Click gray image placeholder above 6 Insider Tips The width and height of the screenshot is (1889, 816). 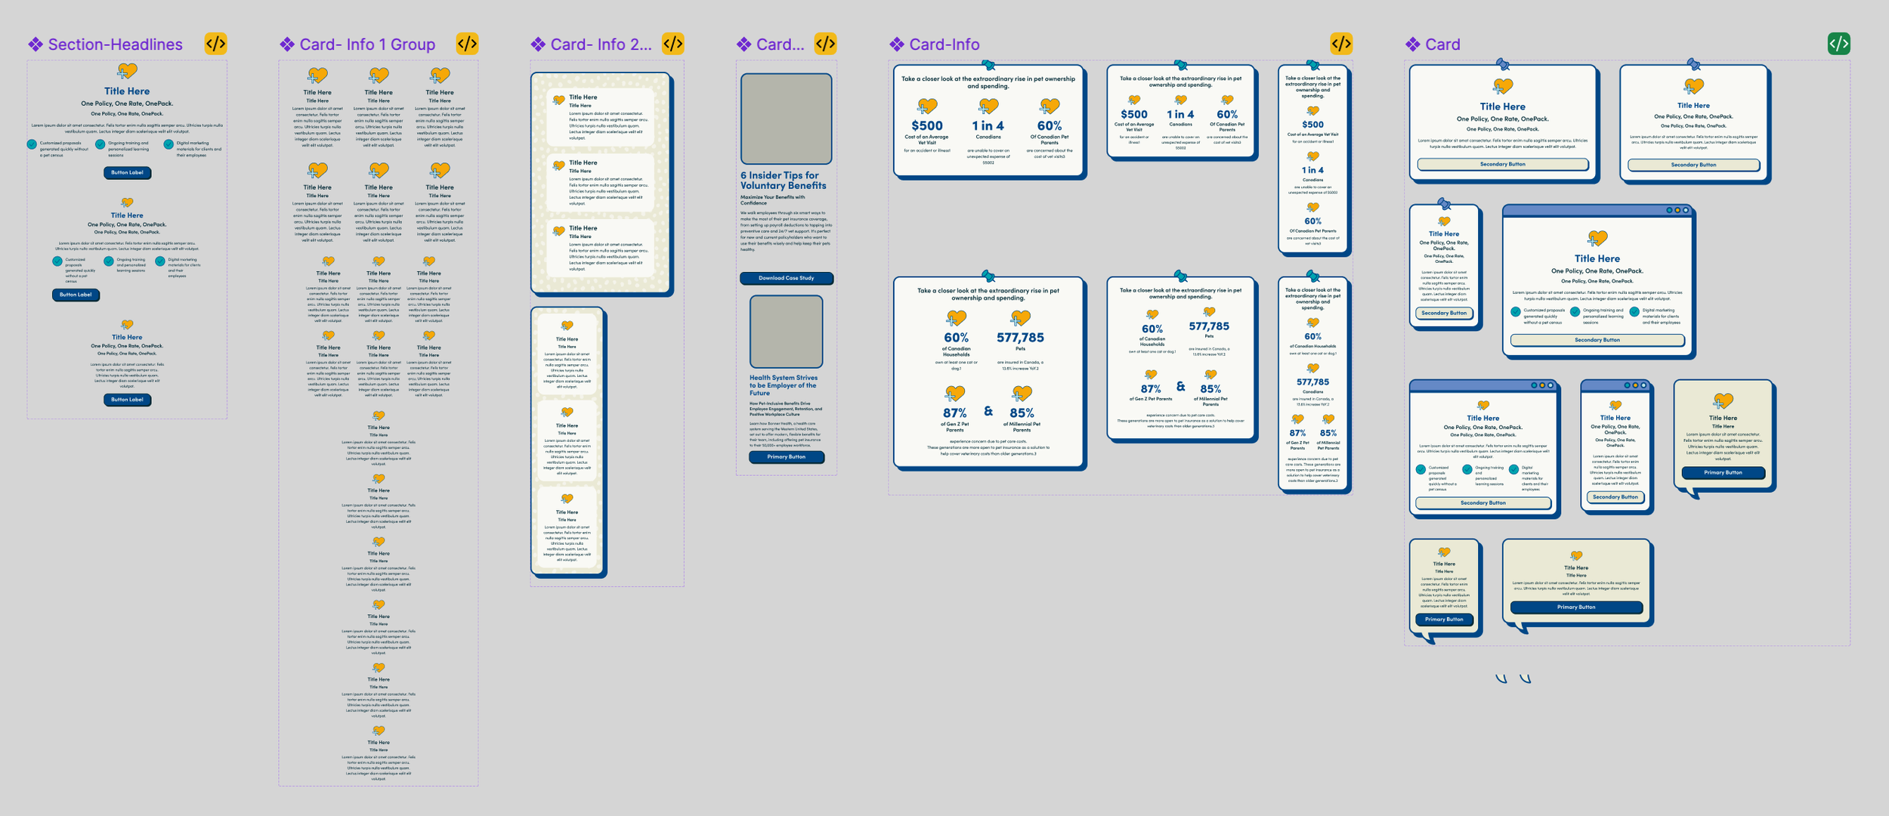(786, 119)
